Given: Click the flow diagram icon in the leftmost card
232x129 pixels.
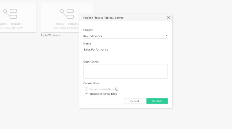Looking at the screenshot, I should (x=10, y=13).
